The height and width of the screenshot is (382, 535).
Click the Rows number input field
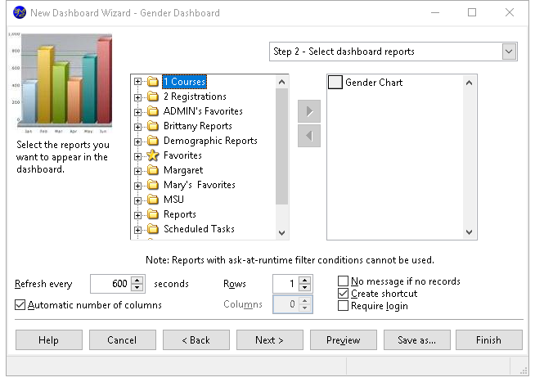pyautogui.click(x=285, y=284)
